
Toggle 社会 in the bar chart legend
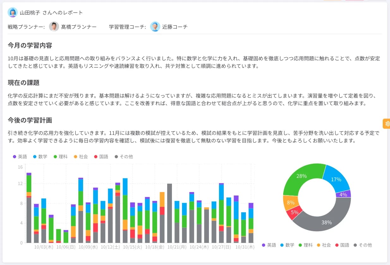[81, 157]
